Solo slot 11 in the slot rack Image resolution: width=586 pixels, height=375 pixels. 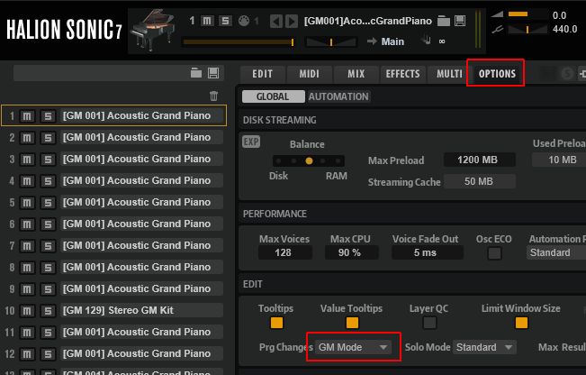pyautogui.click(x=48, y=333)
